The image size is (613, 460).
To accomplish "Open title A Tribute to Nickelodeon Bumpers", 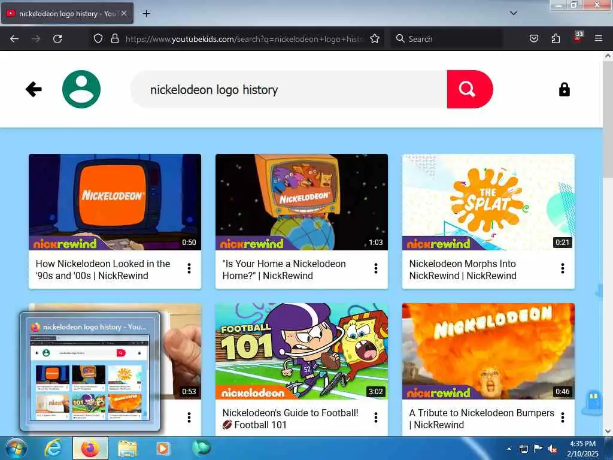I will coord(482,419).
